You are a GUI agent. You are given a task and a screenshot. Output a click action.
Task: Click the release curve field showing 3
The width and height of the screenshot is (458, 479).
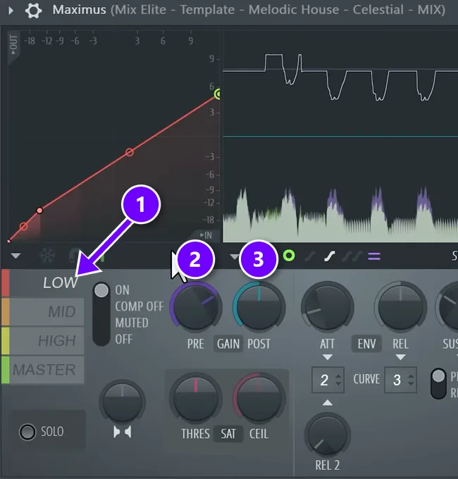(x=400, y=380)
